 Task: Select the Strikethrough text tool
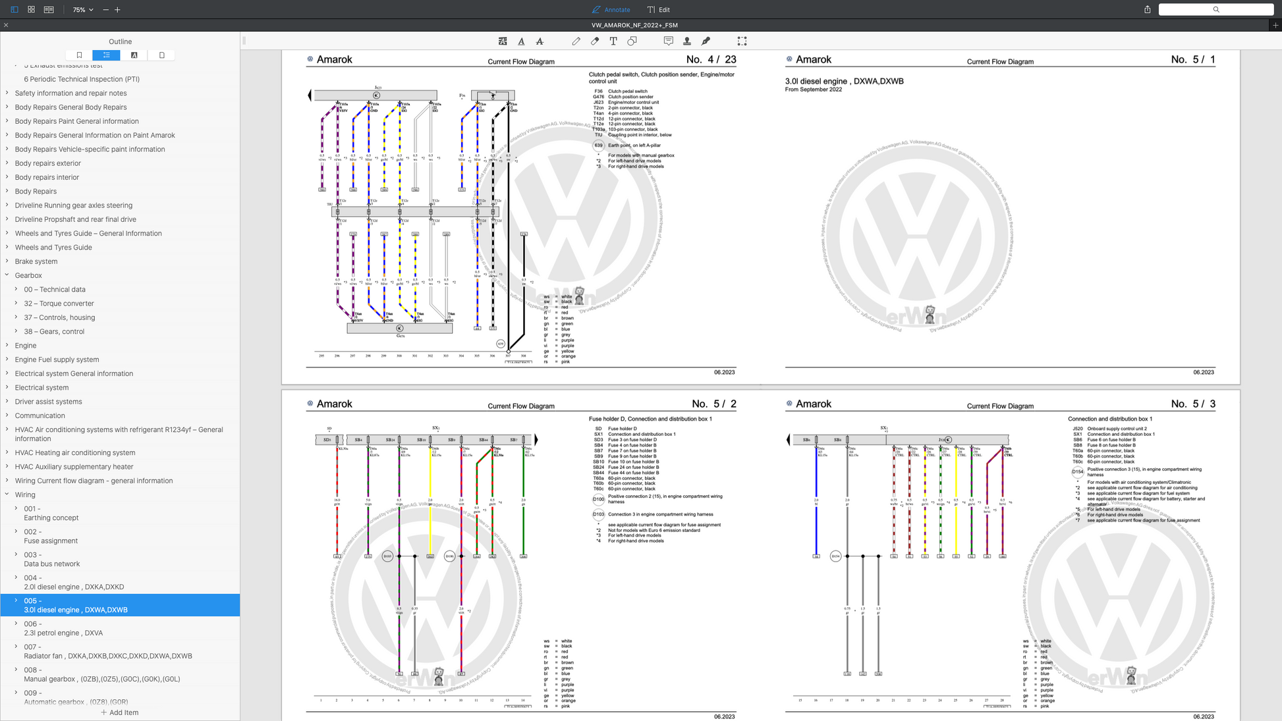tap(540, 41)
